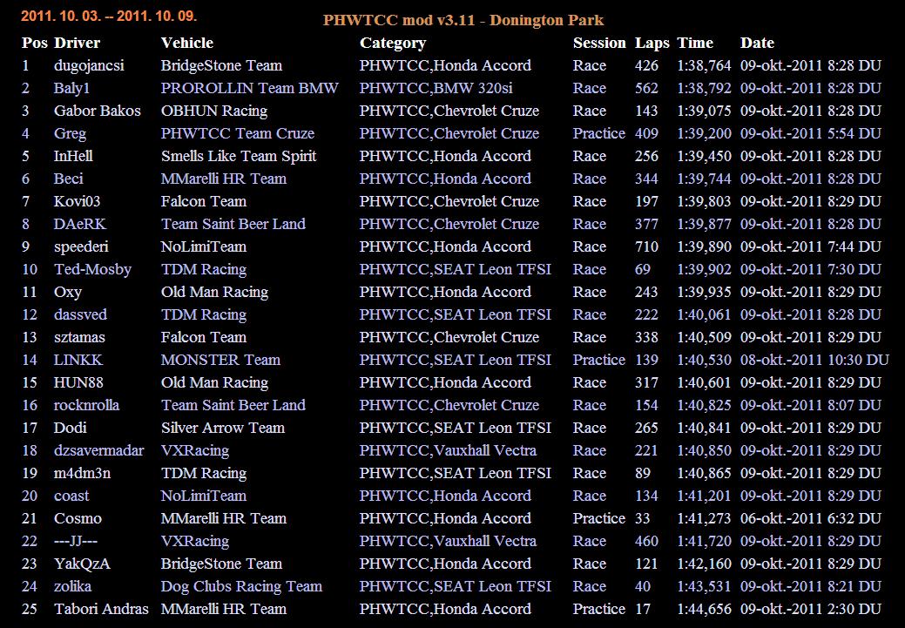Select driver name speederi
Image resolution: width=905 pixels, height=628 pixels.
click(x=81, y=247)
